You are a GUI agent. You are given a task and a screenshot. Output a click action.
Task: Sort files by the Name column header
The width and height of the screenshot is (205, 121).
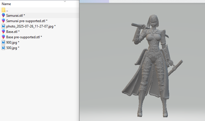point(6,4)
